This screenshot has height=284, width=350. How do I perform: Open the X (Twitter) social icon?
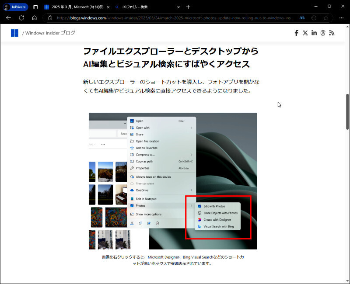pyautogui.click(x=305, y=33)
